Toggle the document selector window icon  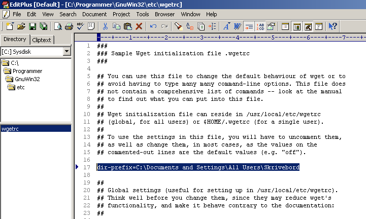tap(285, 26)
